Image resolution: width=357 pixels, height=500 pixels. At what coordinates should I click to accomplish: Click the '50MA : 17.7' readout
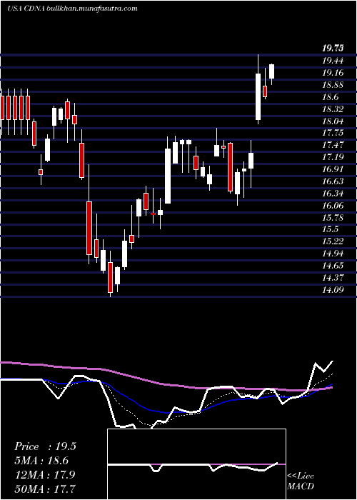pos(45,489)
